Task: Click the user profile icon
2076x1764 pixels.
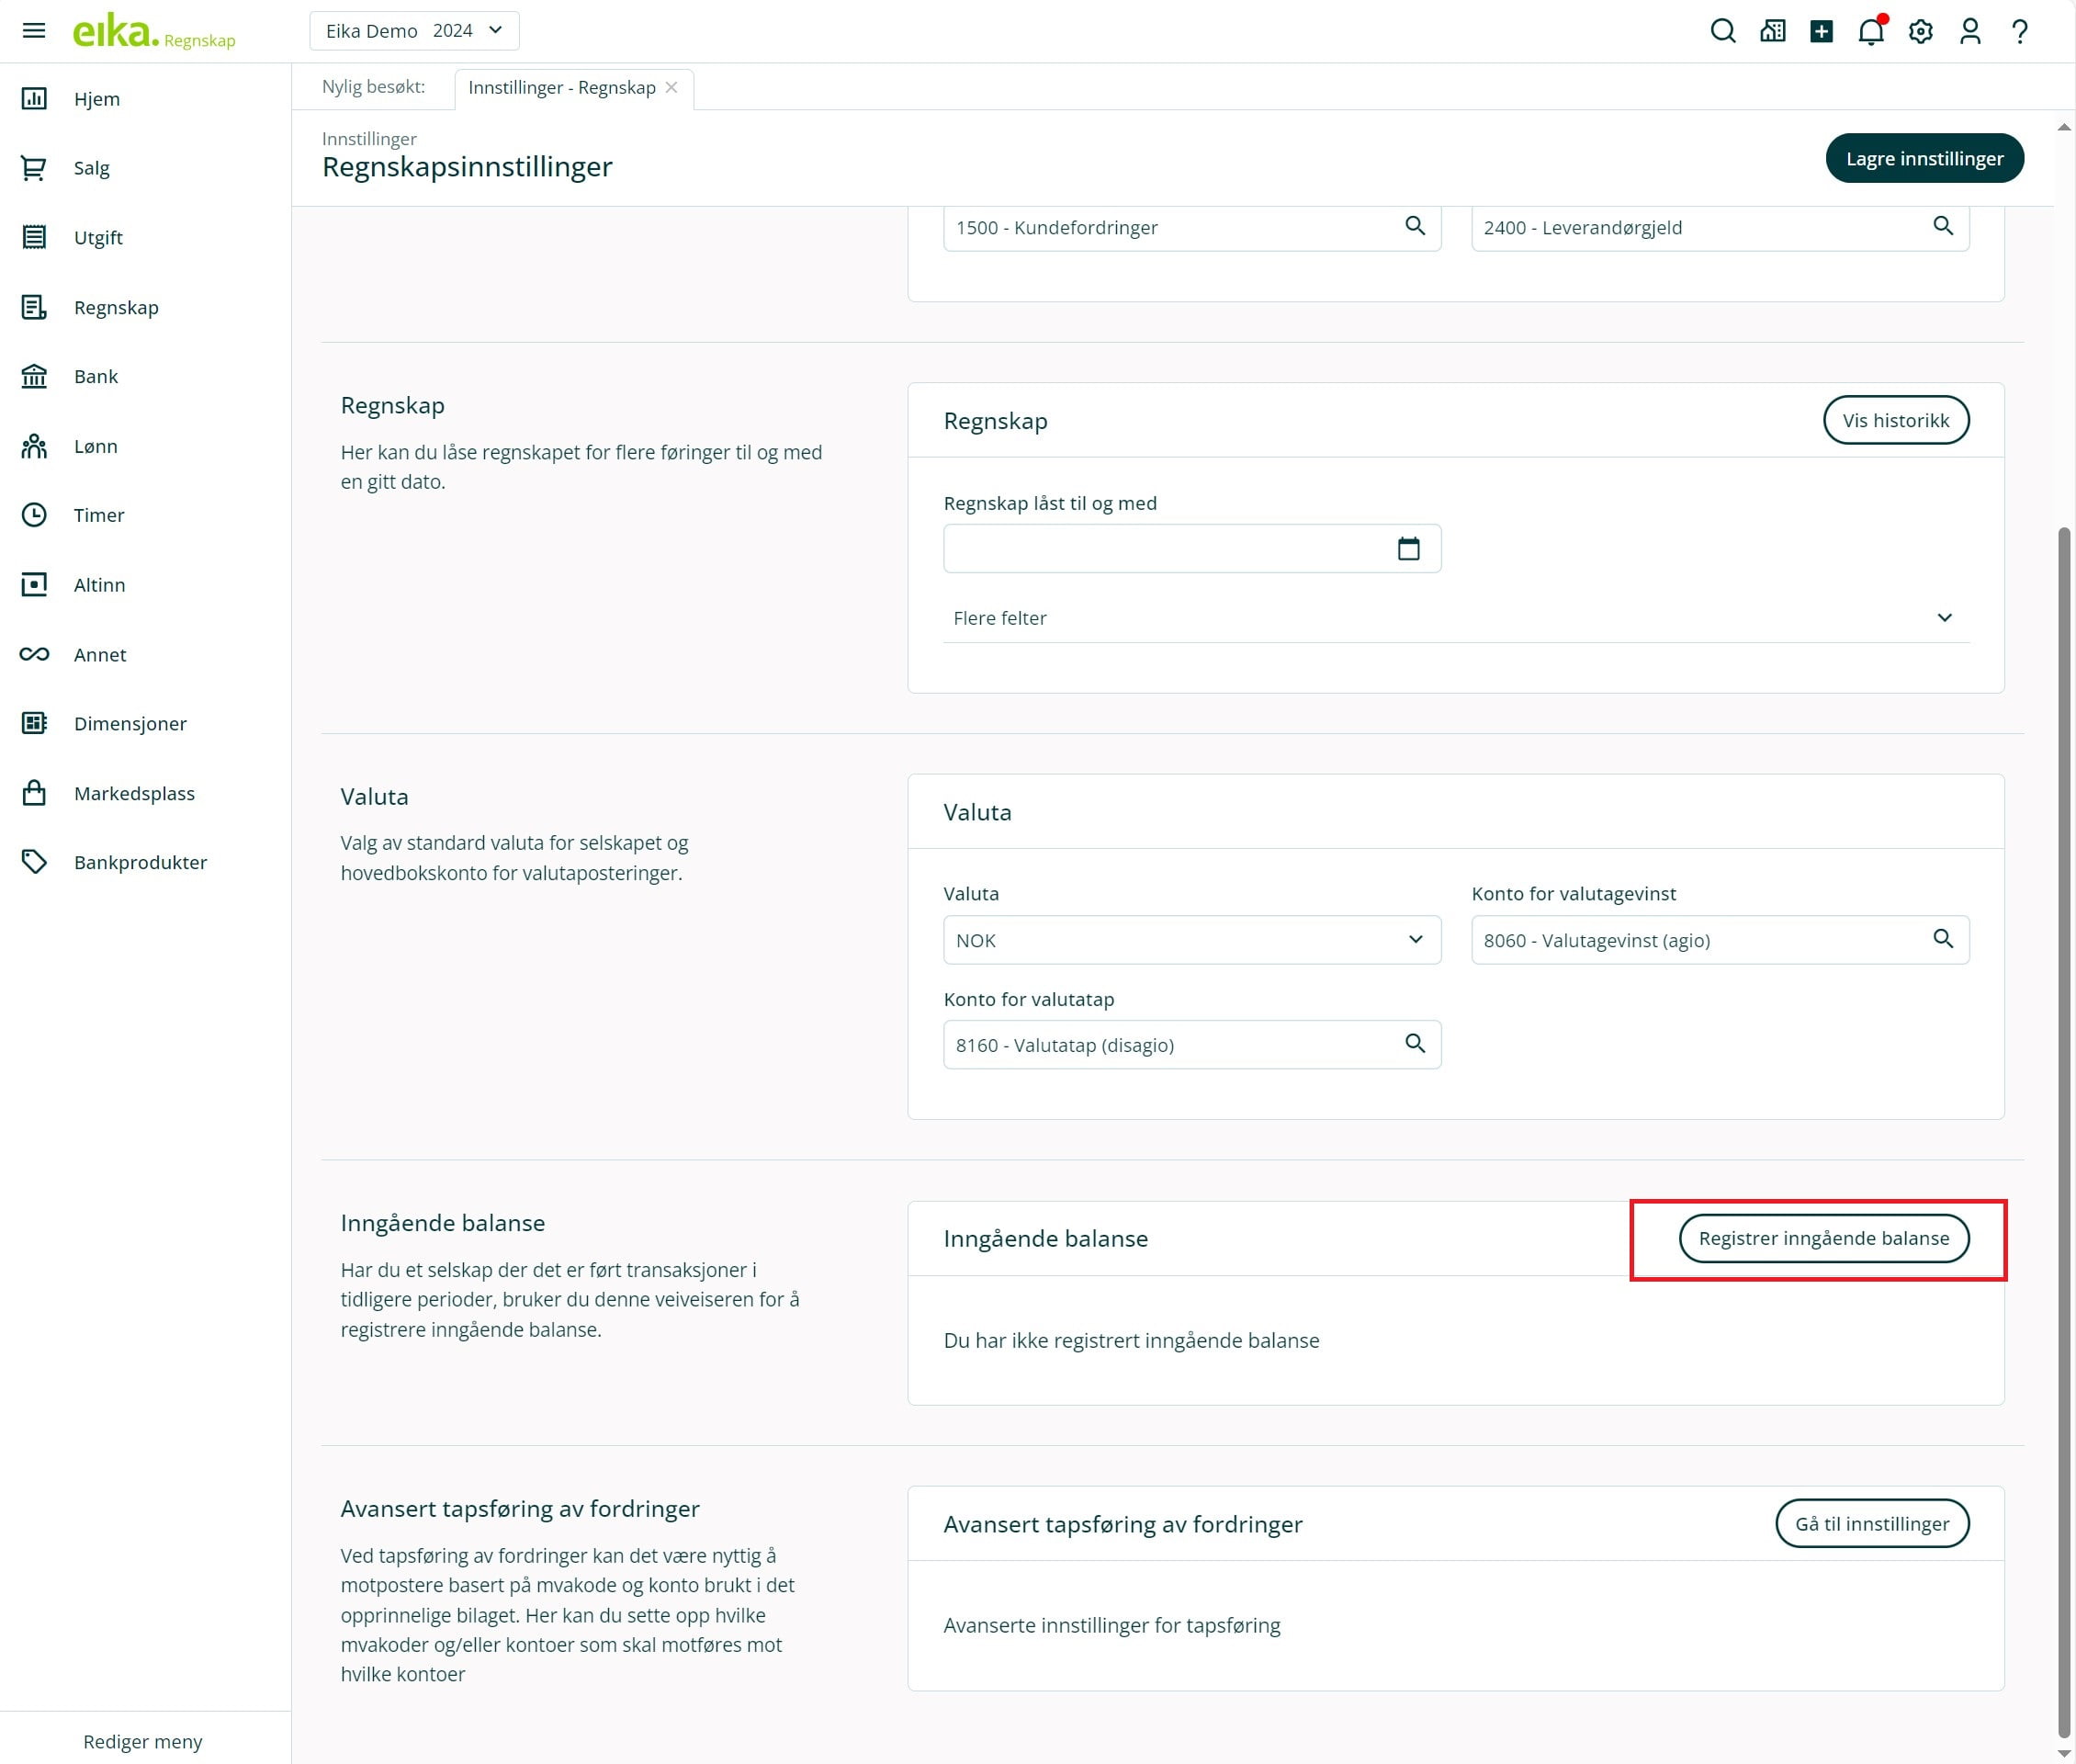Action: [x=1969, y=31]
